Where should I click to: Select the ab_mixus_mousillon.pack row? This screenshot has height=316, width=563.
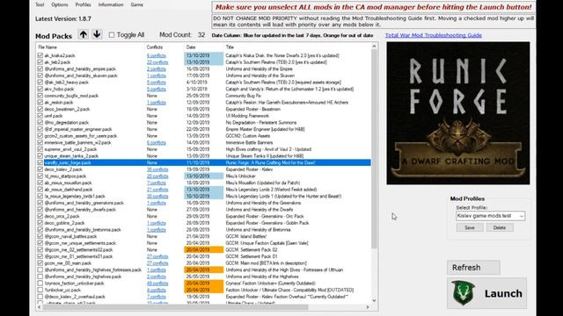point(203,183)
